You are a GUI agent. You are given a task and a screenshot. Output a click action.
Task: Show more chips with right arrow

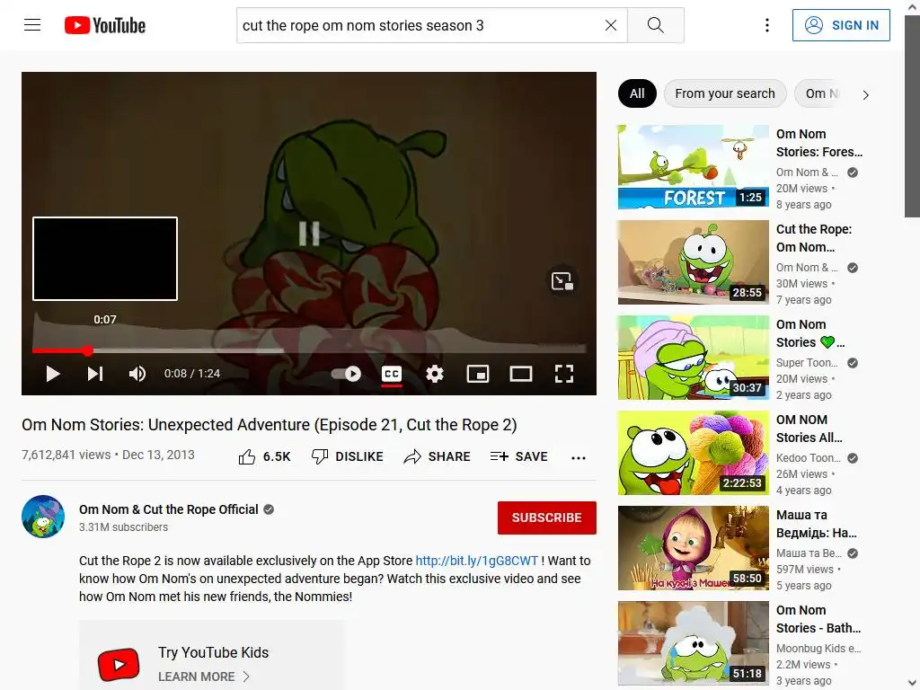coord(865,94)
